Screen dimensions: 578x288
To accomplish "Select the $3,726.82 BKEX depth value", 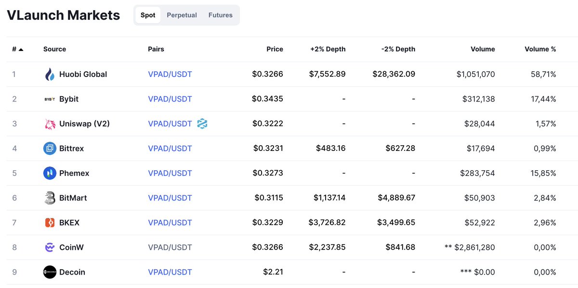I will [327, 223].
